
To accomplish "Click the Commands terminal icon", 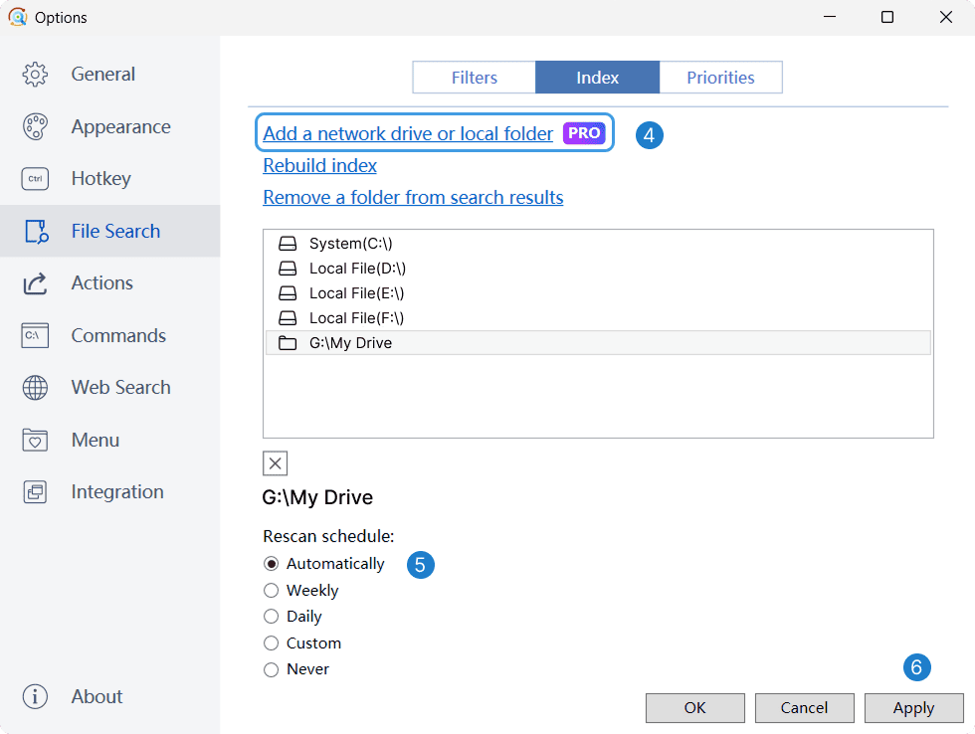I will point(35,335).
